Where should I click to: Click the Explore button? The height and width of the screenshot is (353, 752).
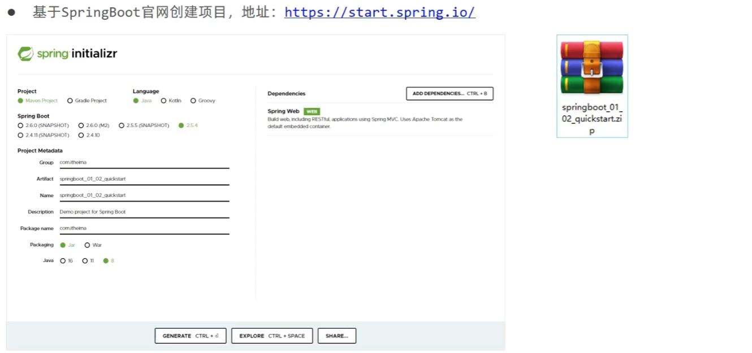click(272, 335)
